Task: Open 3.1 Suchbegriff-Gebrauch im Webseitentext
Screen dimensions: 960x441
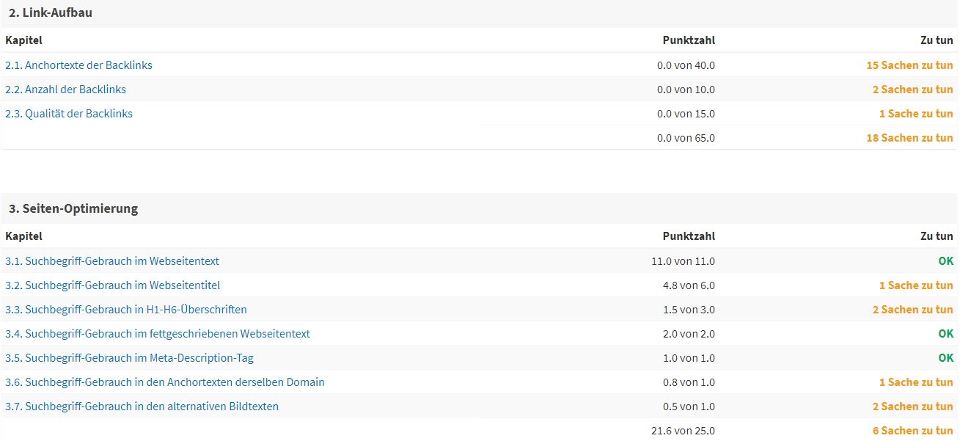Action: point(112,261)
